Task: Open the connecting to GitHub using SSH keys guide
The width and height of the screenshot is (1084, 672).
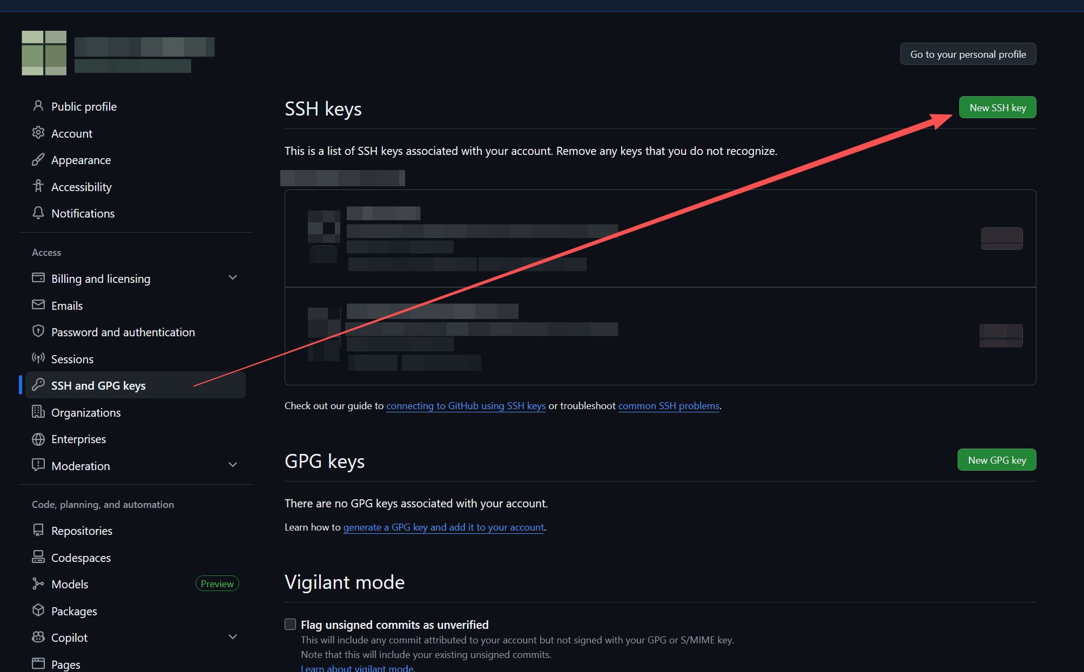Action: click(x=465, y=405)
